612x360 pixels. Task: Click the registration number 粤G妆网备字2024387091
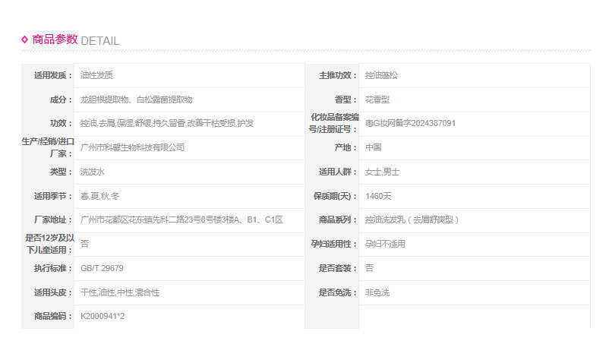[410, 123]
